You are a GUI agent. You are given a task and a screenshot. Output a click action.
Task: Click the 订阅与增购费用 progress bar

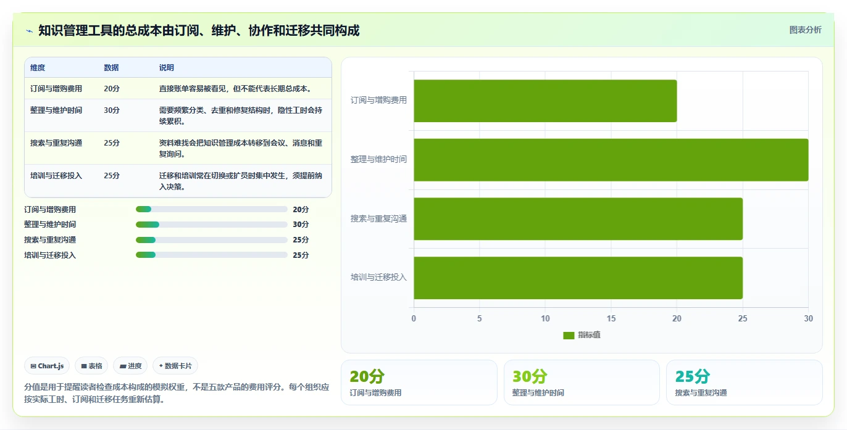coord(212,210)
